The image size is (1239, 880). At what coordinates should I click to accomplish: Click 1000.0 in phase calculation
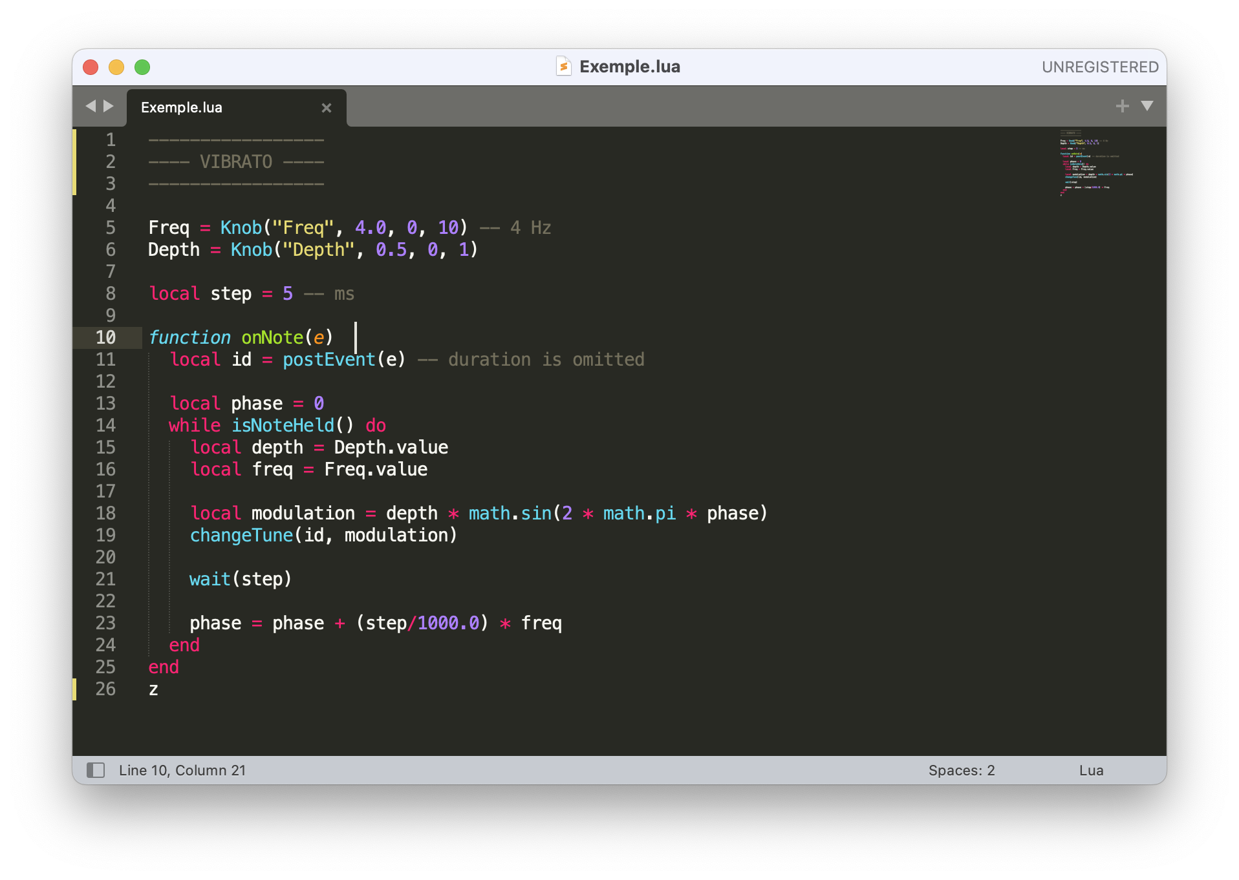(448, 623)
